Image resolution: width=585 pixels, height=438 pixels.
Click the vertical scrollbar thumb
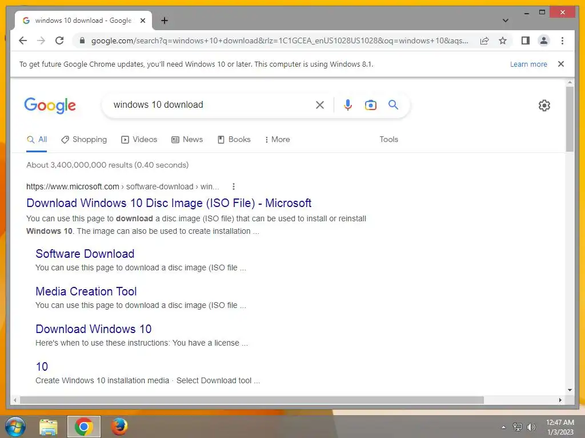pos(570,119)
